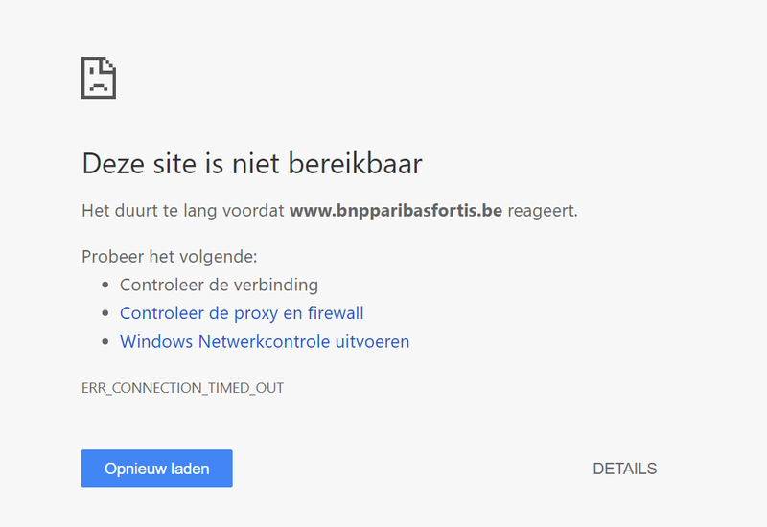This screenshot has width=767, height=527.
Task: Run Windows Netwerkcontrole uitvoeren link
Action: point(265,341)
